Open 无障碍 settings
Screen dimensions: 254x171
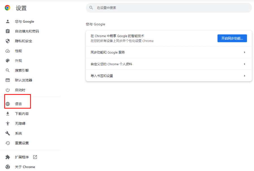tap(20, 123)
